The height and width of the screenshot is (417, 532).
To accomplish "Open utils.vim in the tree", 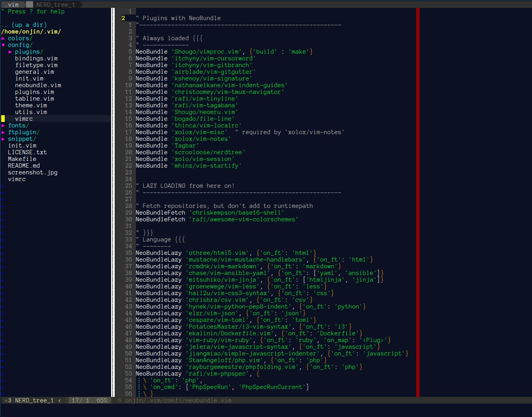I will click(31, 112).
